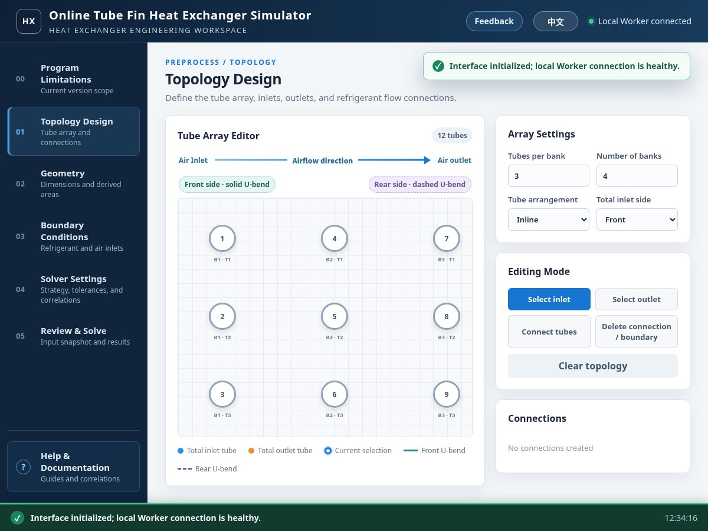
Task: Focus Number of banks field
Action: [637, 176]
